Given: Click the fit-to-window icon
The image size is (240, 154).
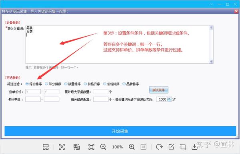Looking at the screenshot, I should click(x=91, y=147).
